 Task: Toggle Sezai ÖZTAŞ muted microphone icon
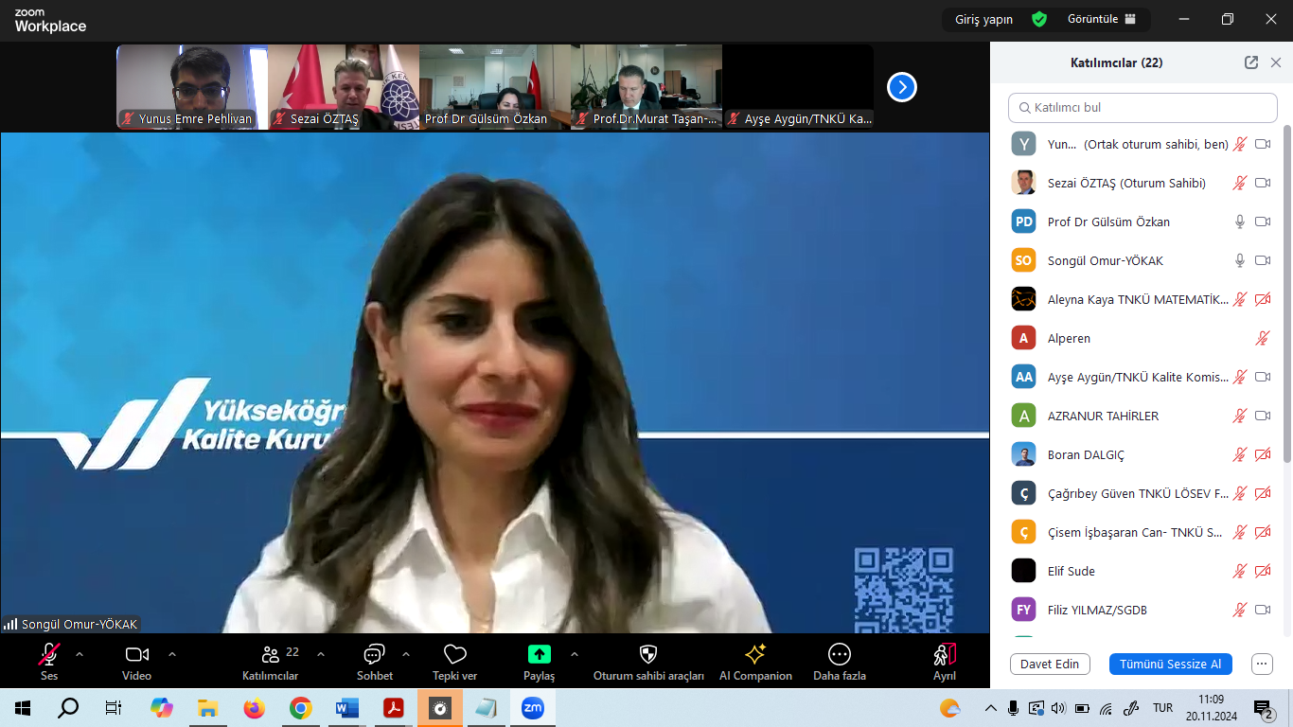coord(1240,183)
